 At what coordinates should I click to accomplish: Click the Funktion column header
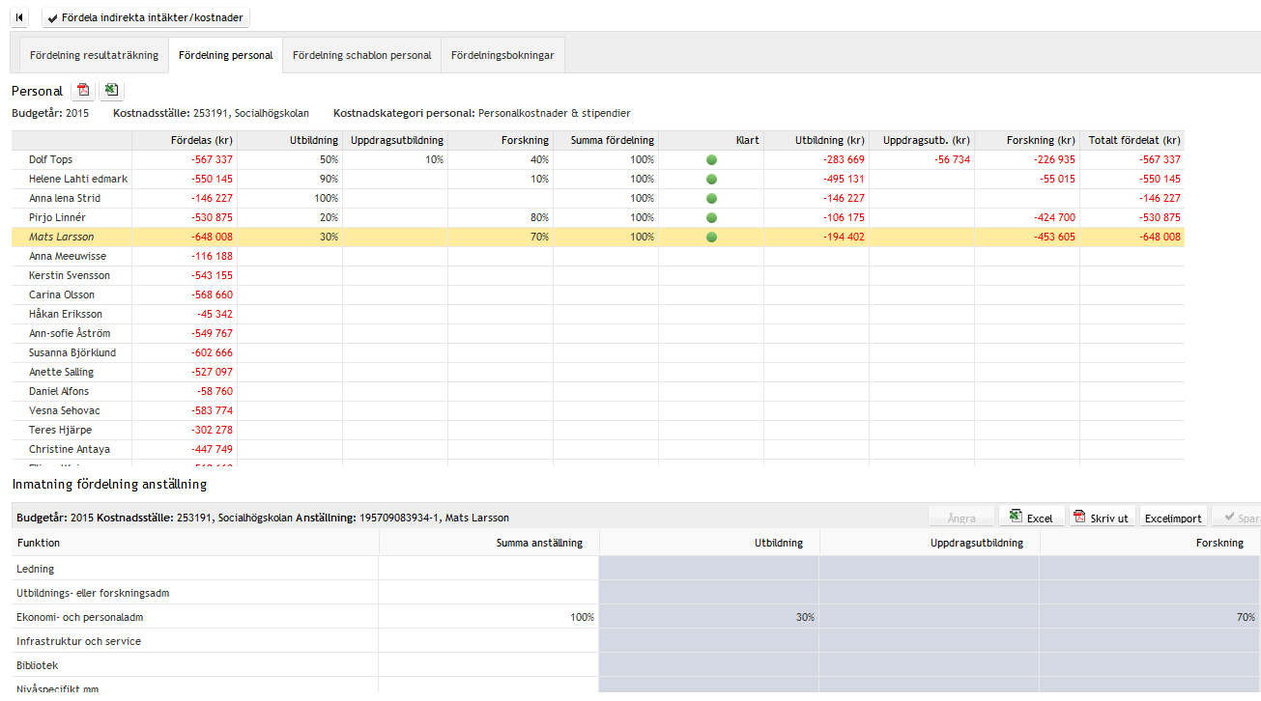194,543
